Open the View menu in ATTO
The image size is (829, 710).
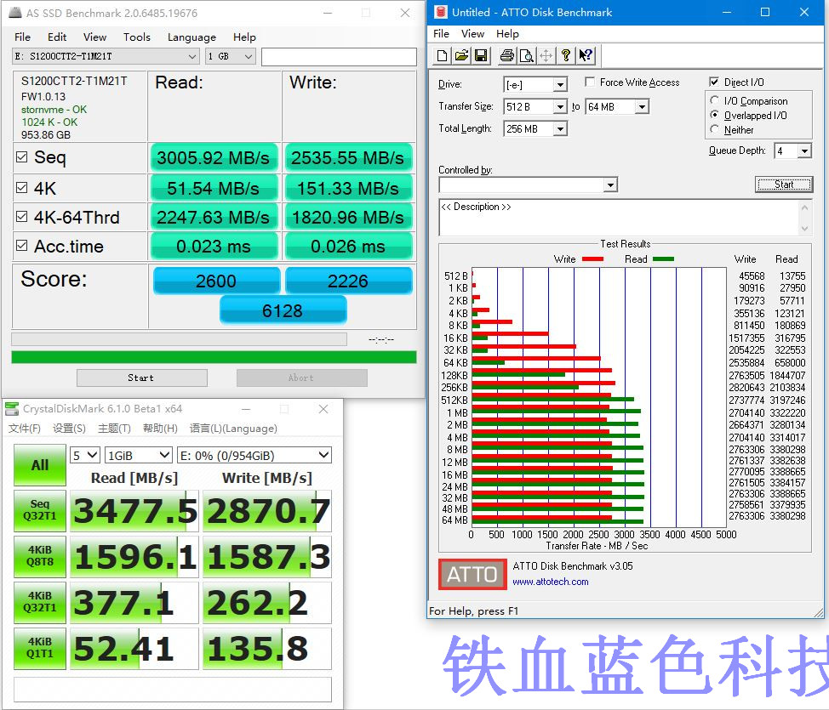pos(472,34)
